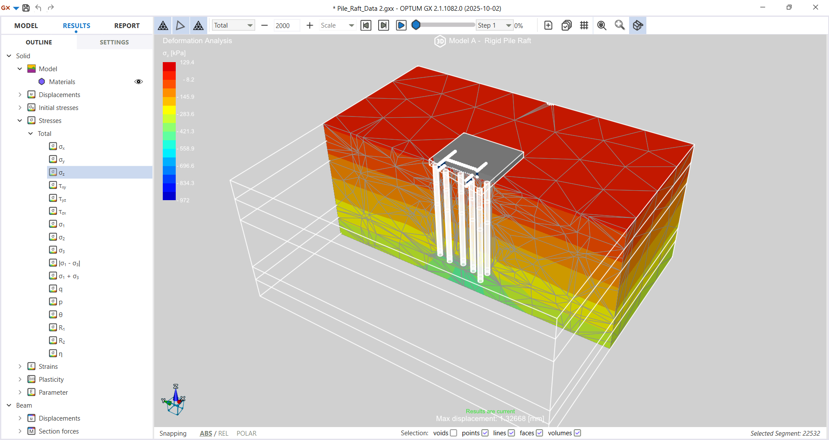Image resolution: width=829 pixels, height=440 pixels.
Task: Click the save file icon
Action: point(26,8)
